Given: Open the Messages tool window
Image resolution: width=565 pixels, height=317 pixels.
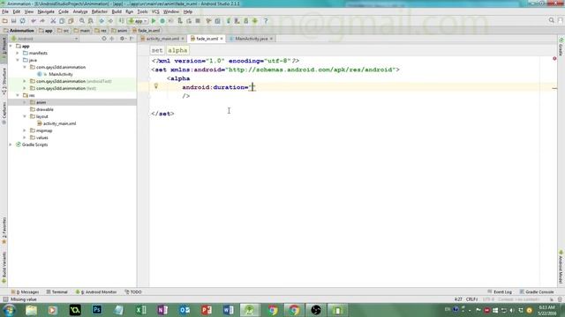Looking at the screenshot, I should click(25, 291).
